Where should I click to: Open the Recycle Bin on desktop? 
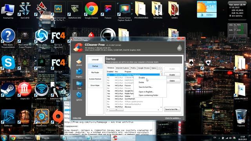(x=241, y=118)
